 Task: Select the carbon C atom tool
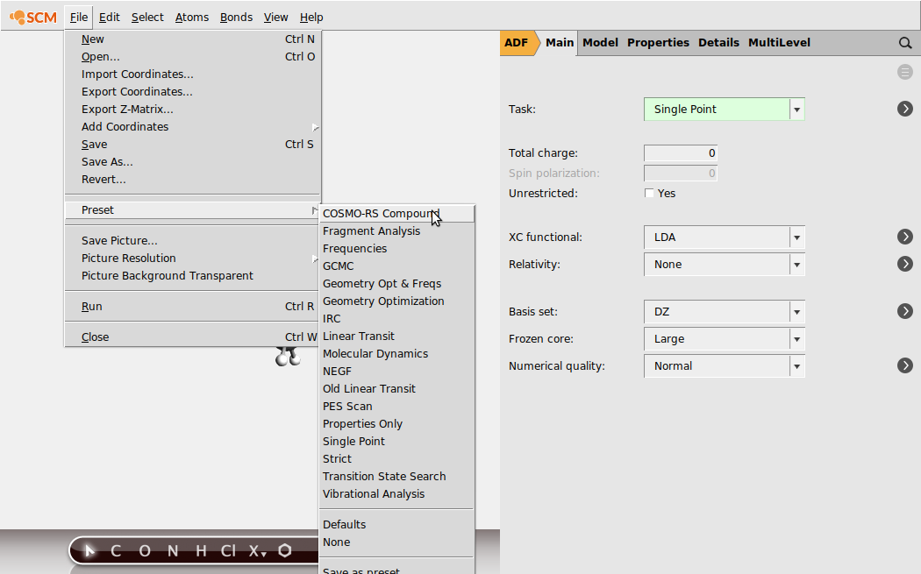click(x=116, y=551)
